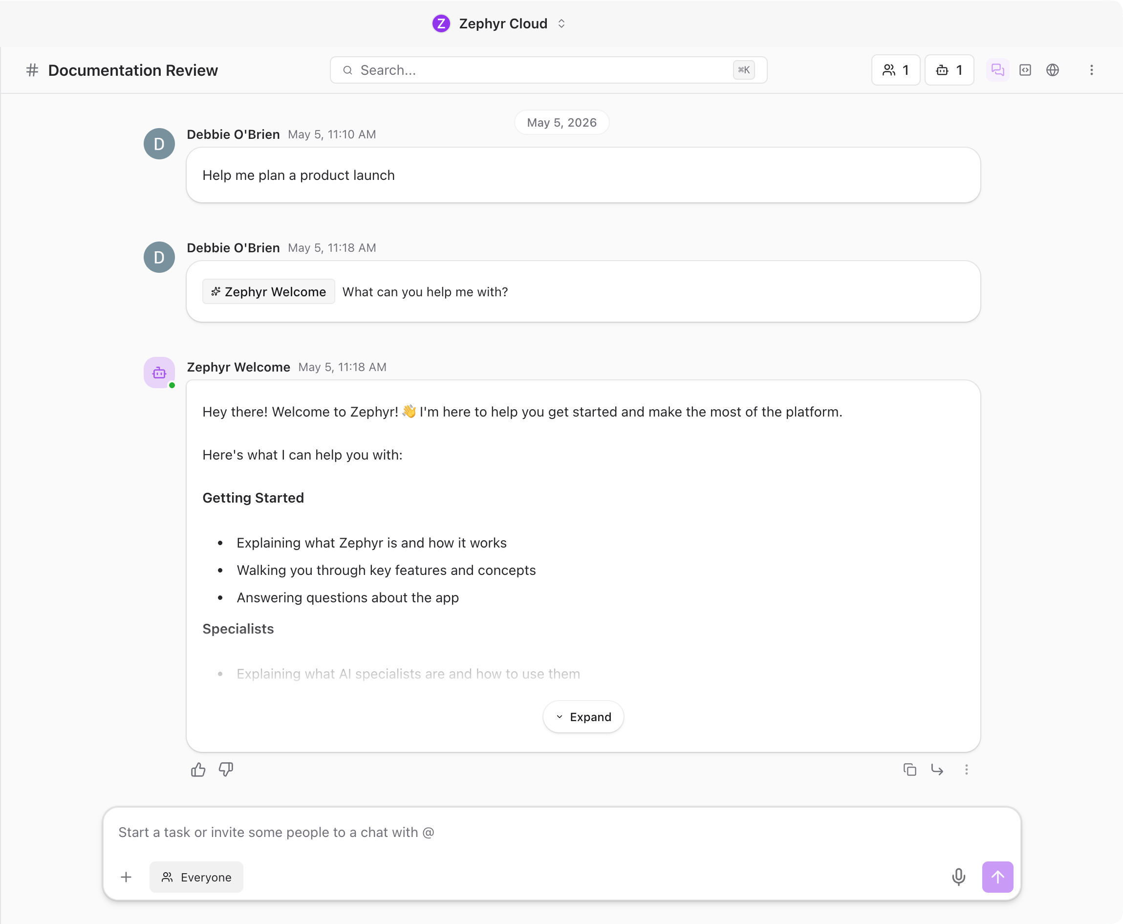
Task: Open the message's more options menu
Action: 967,770
